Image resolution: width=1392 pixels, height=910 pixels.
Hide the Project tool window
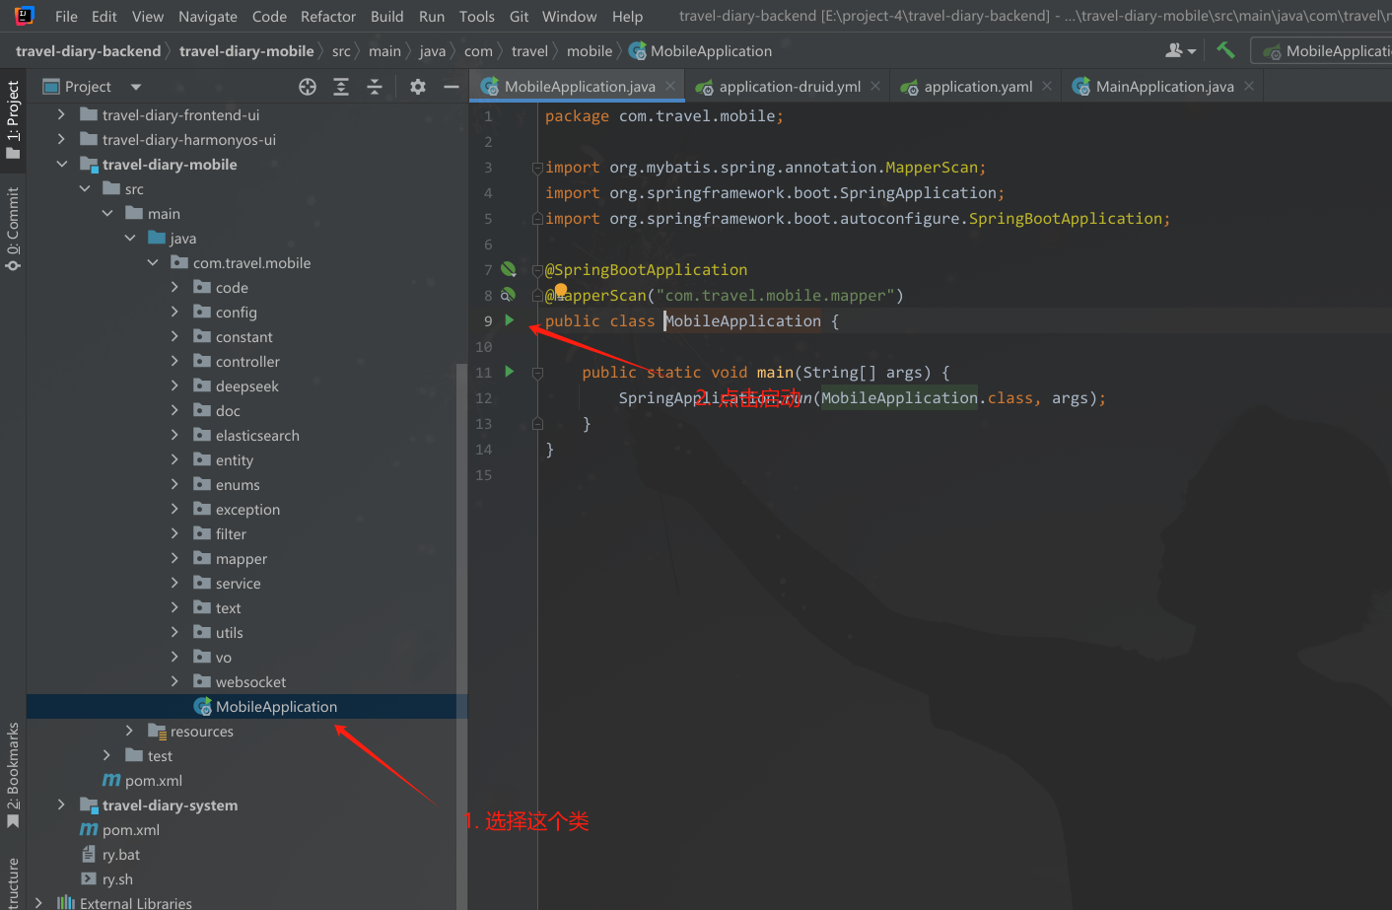click(x=452, y=87)
